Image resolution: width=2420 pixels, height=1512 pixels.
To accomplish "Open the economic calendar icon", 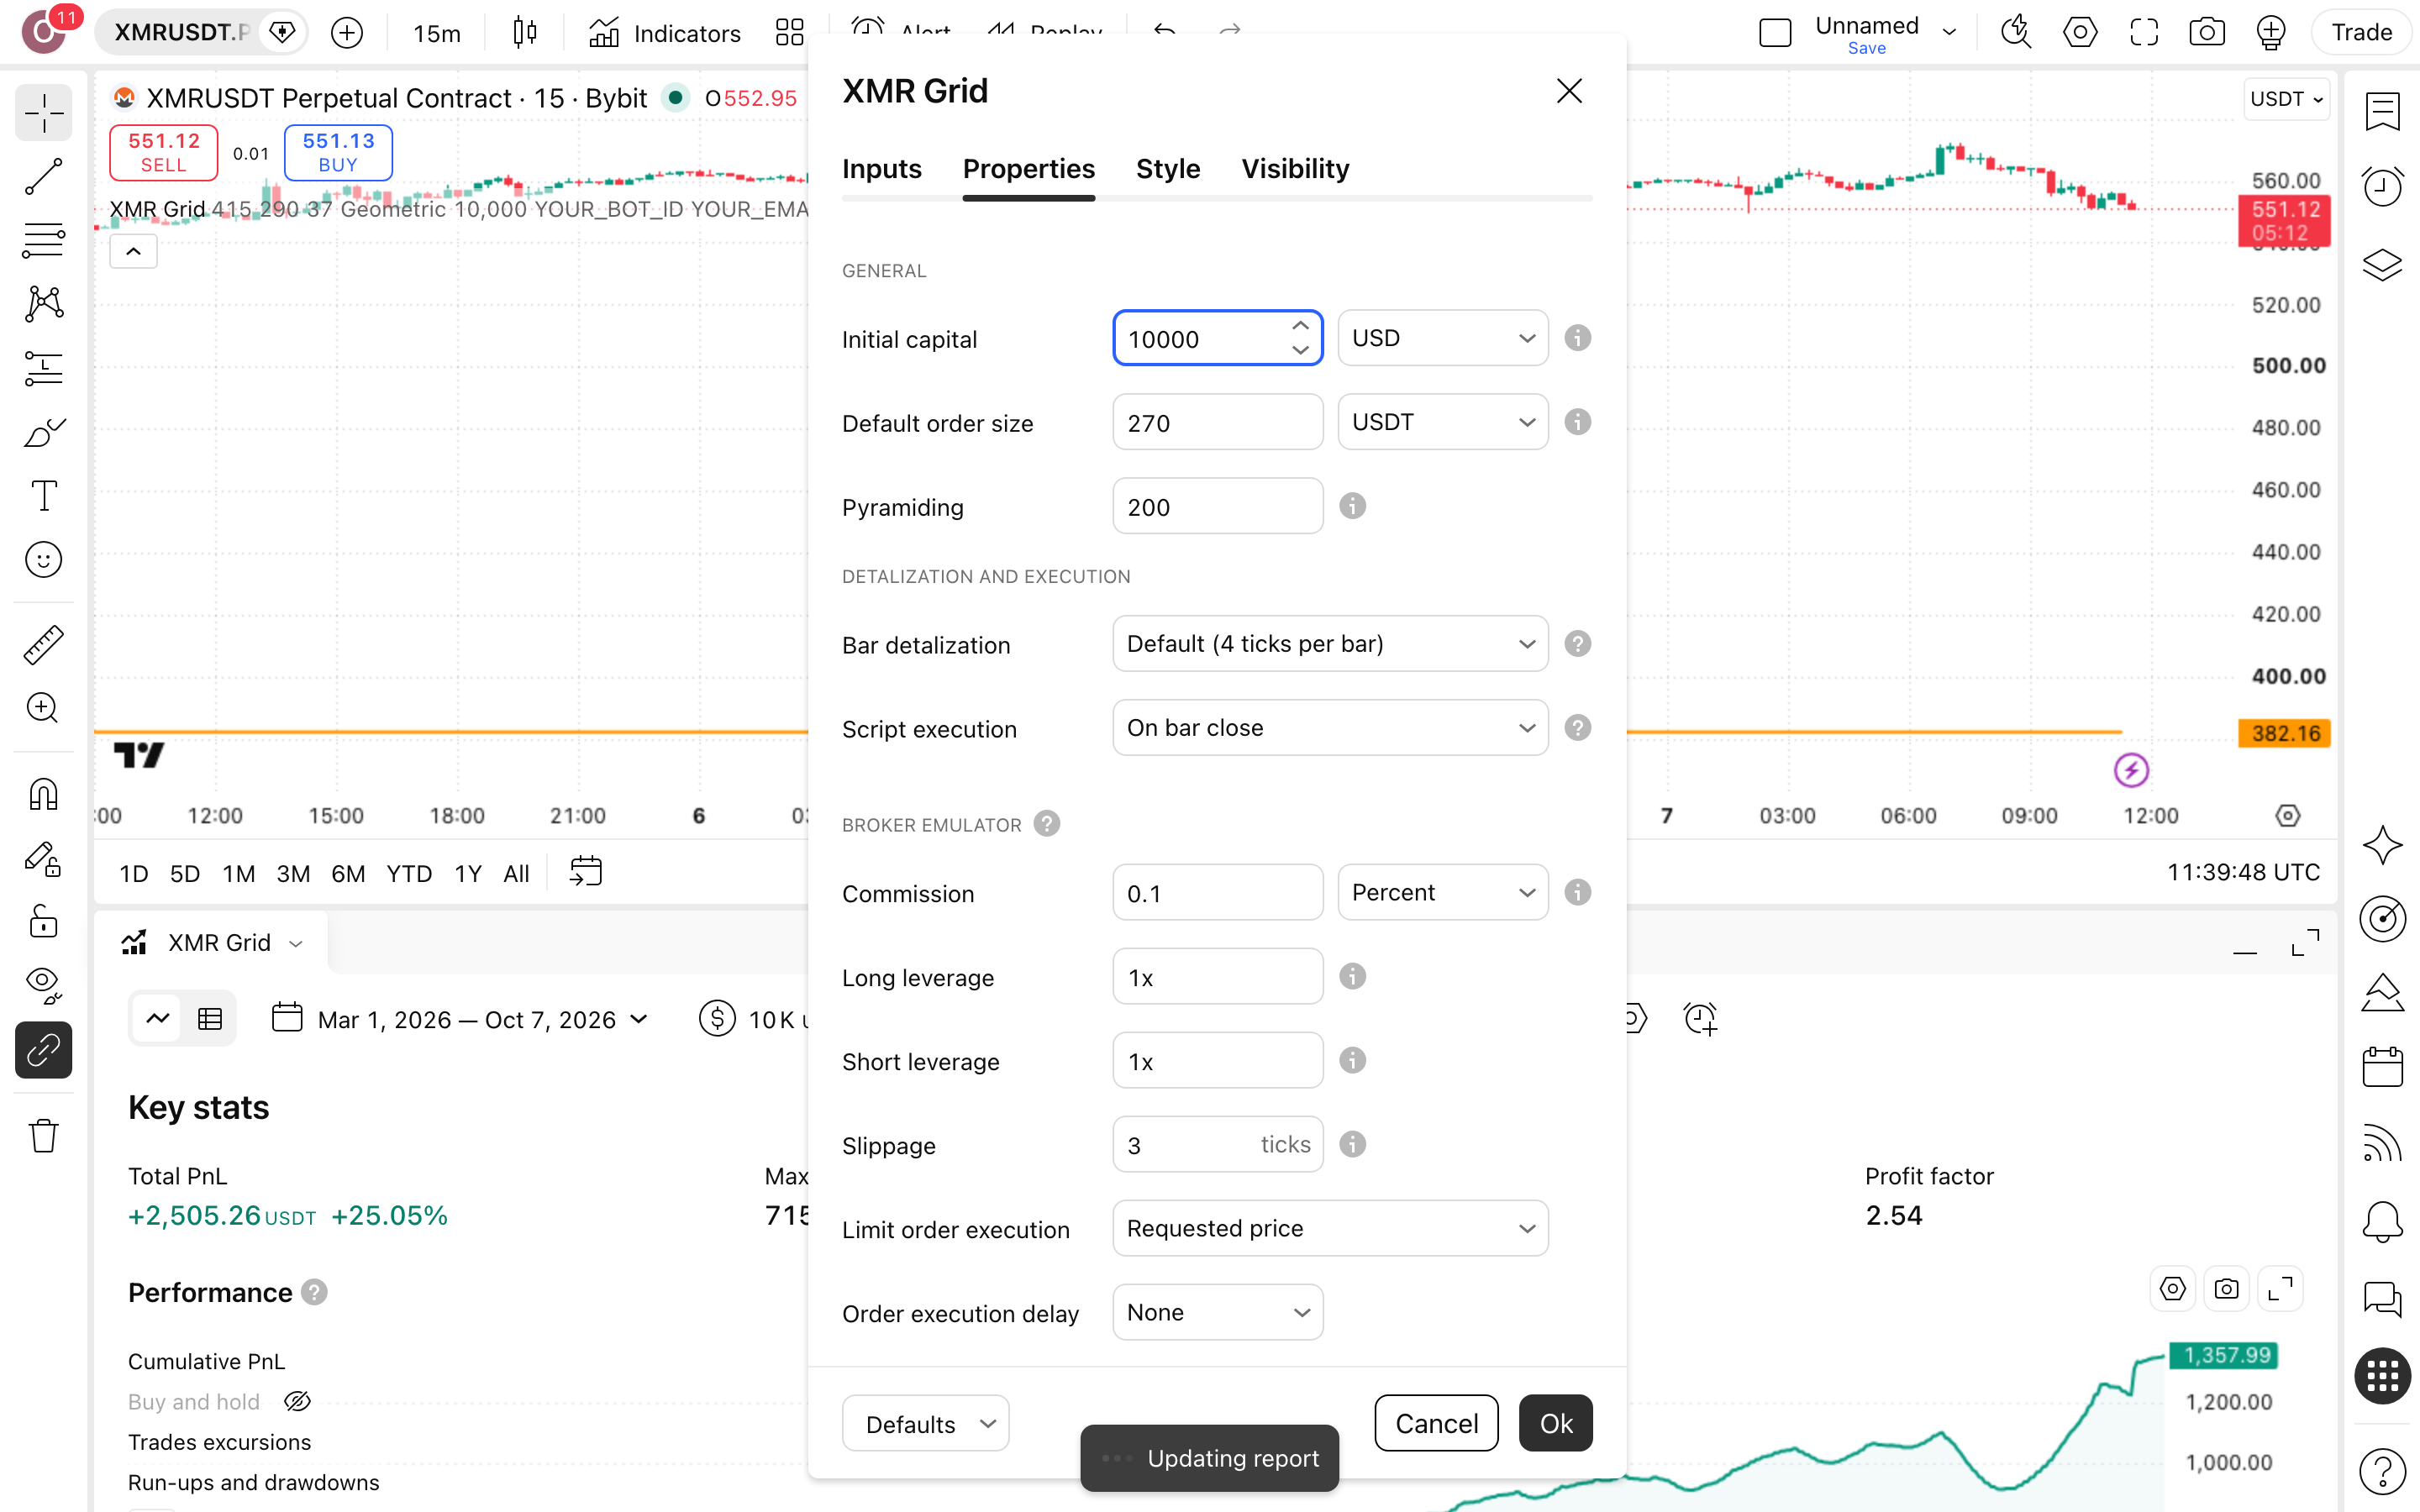I will pyautogui.click(x=2383, y=1067).
